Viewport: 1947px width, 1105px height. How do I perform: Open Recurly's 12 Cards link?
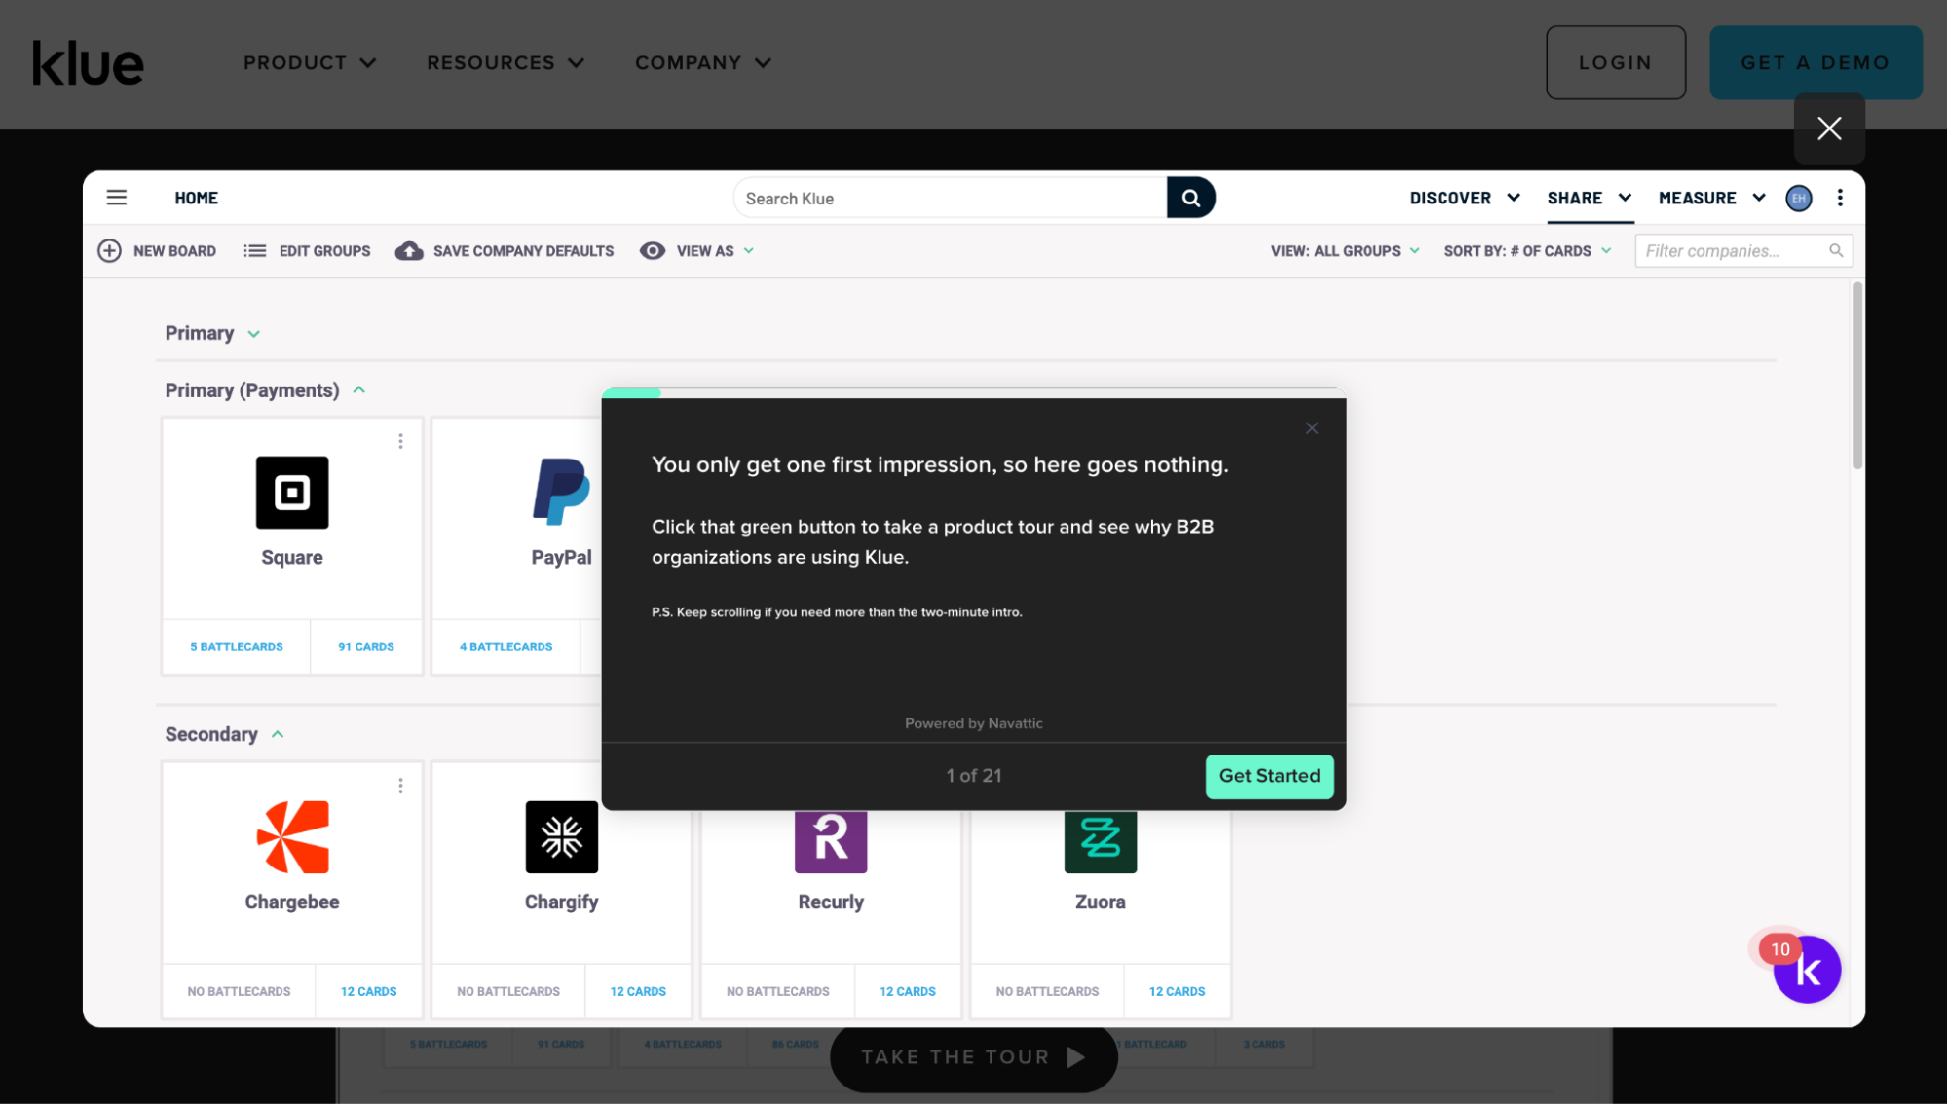908,991
